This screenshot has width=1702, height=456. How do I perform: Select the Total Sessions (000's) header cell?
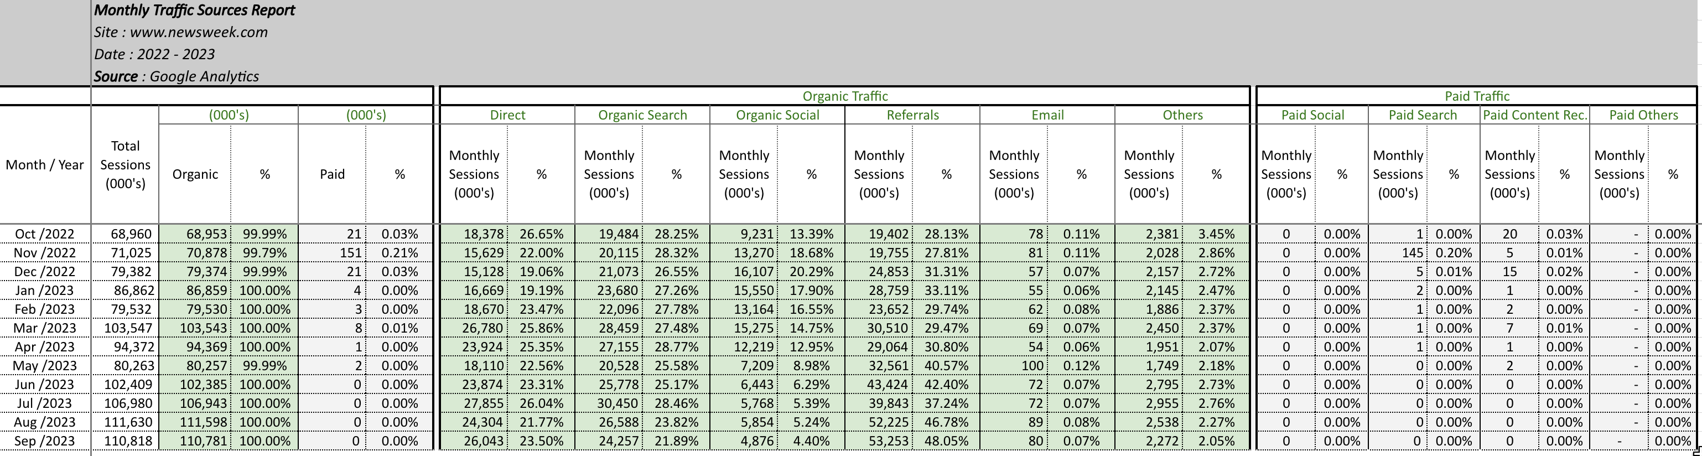click(x=125, y=165)
